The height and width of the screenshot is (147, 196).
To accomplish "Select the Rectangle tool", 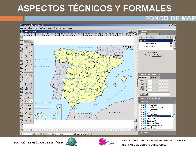I will click(31, 70).
